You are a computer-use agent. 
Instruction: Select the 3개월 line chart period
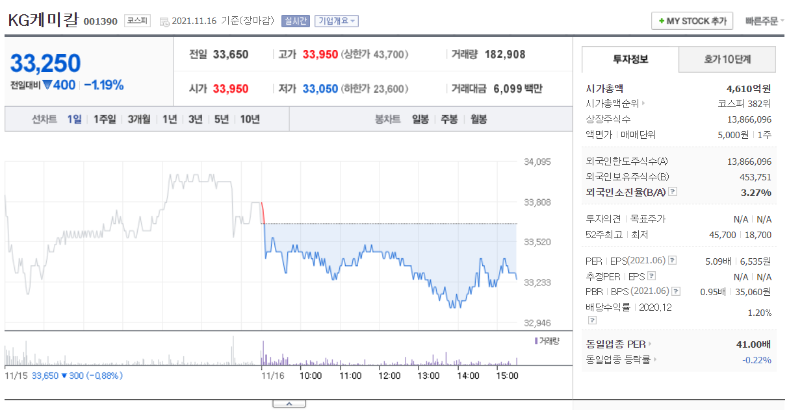tap(138, 119)
